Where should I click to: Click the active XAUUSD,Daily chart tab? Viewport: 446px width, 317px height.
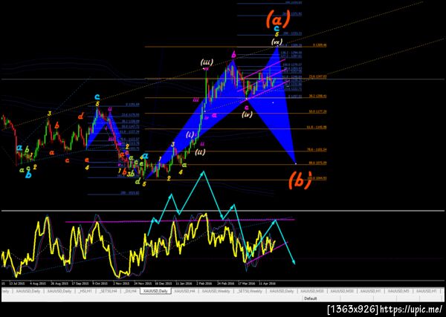155,291
